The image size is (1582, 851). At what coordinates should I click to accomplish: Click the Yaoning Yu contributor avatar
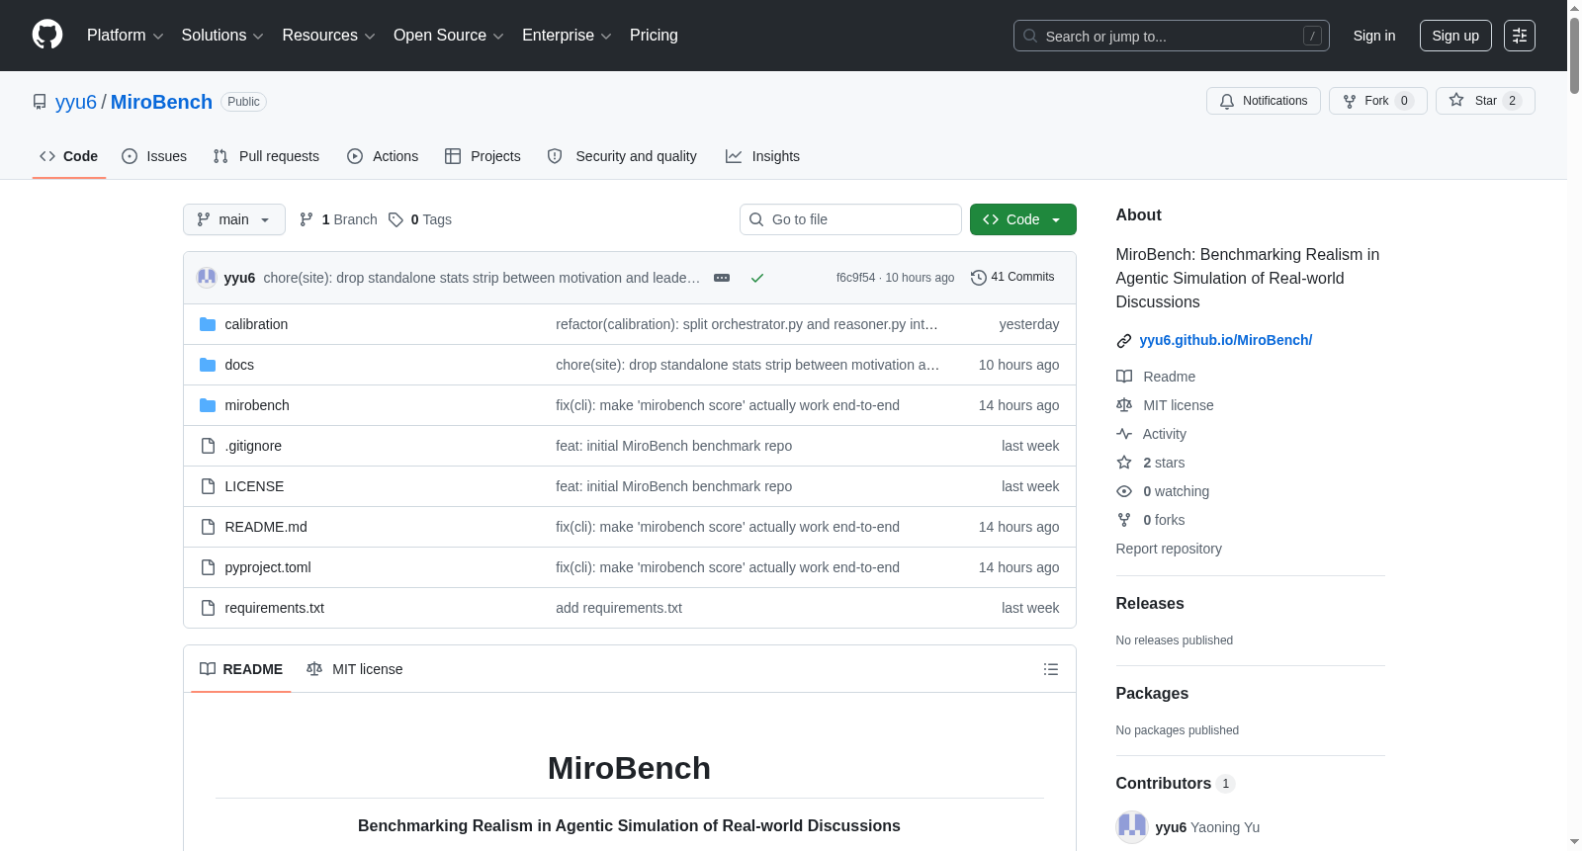1132,827
